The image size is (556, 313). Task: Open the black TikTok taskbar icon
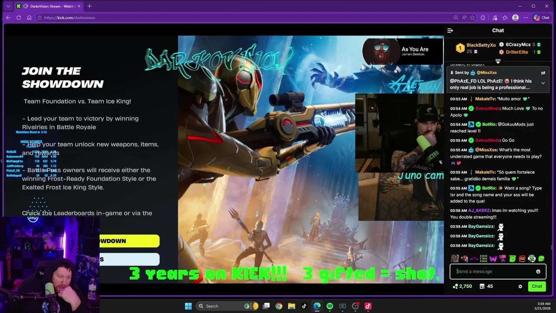coord(304,306)
